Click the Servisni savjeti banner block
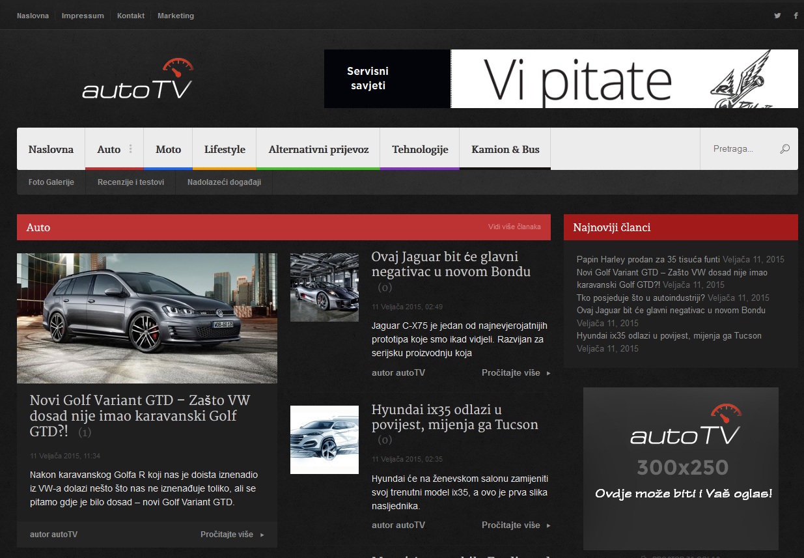 [387, 79]
